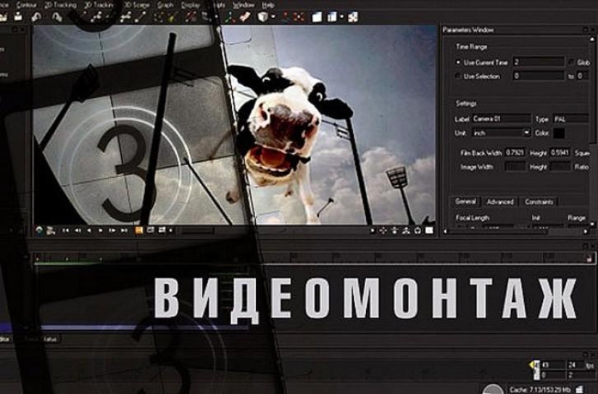598x394 pixels.
Task: Click the orange icon in the viewer toolbar
Action: pos(139,230)
